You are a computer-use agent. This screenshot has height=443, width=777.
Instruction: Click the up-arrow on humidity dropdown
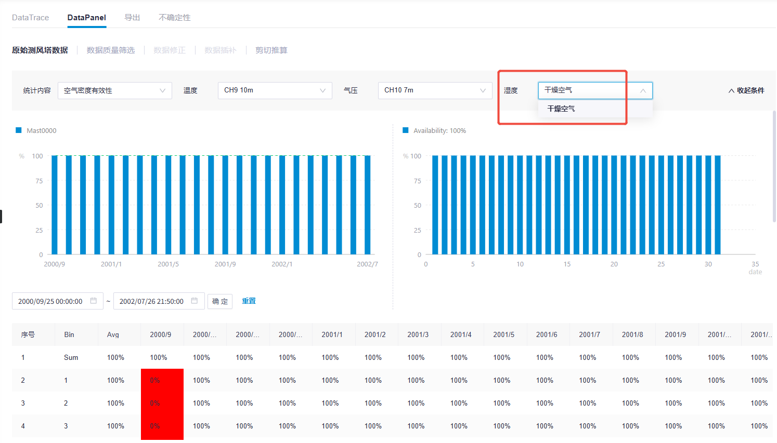(643, 90)
